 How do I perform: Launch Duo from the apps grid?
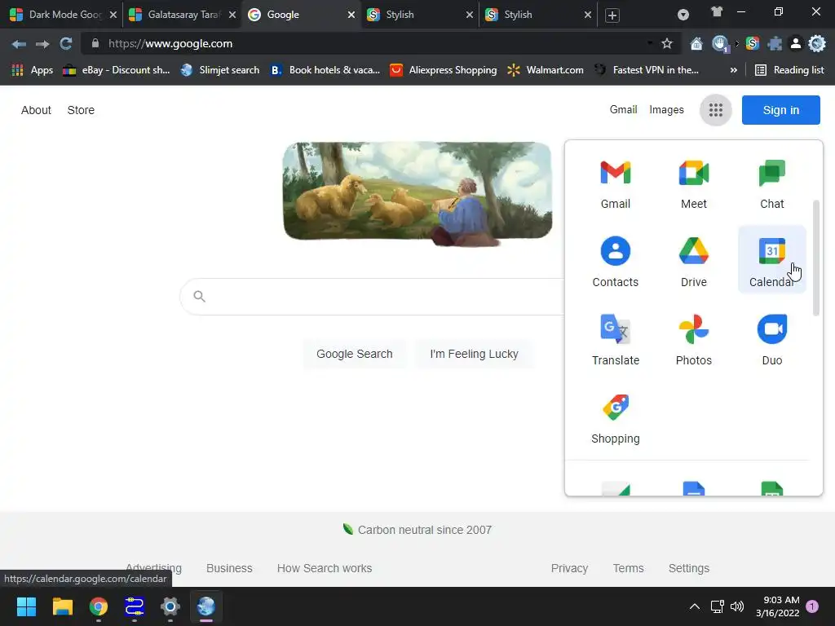pos(771,340)
